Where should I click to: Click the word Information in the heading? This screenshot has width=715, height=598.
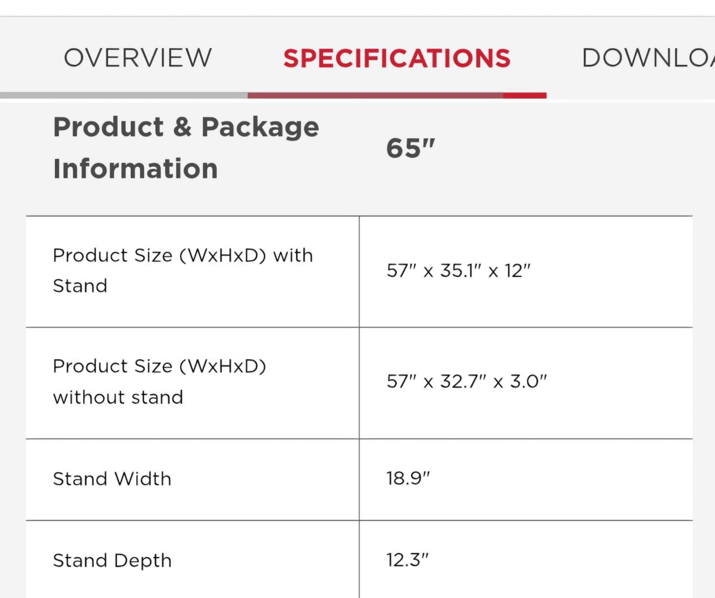(x=135, y=168)
